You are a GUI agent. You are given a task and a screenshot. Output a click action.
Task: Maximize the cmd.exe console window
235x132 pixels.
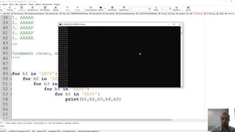click(x=174, y=24)
